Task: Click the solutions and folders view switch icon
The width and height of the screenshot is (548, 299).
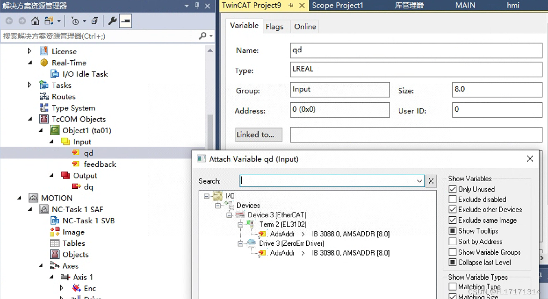Action: 49,21
